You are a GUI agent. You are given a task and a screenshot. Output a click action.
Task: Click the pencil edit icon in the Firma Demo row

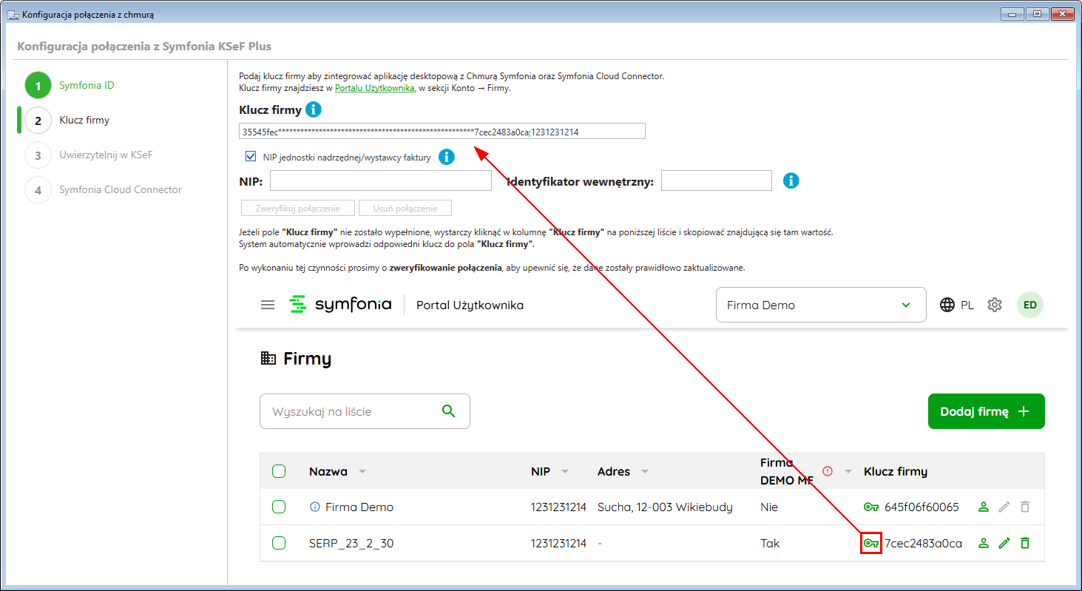point(1004,507)
